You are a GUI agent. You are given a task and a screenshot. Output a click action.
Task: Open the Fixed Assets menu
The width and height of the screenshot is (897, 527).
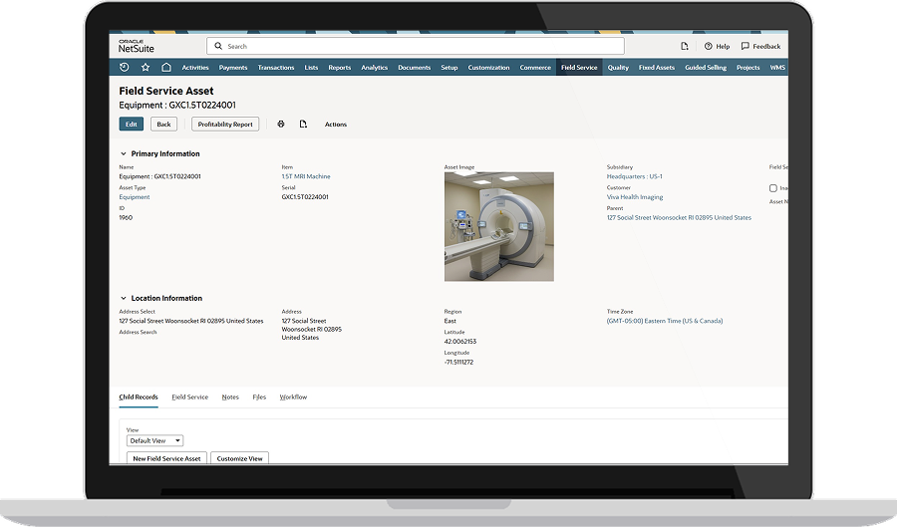pos(656,68)
